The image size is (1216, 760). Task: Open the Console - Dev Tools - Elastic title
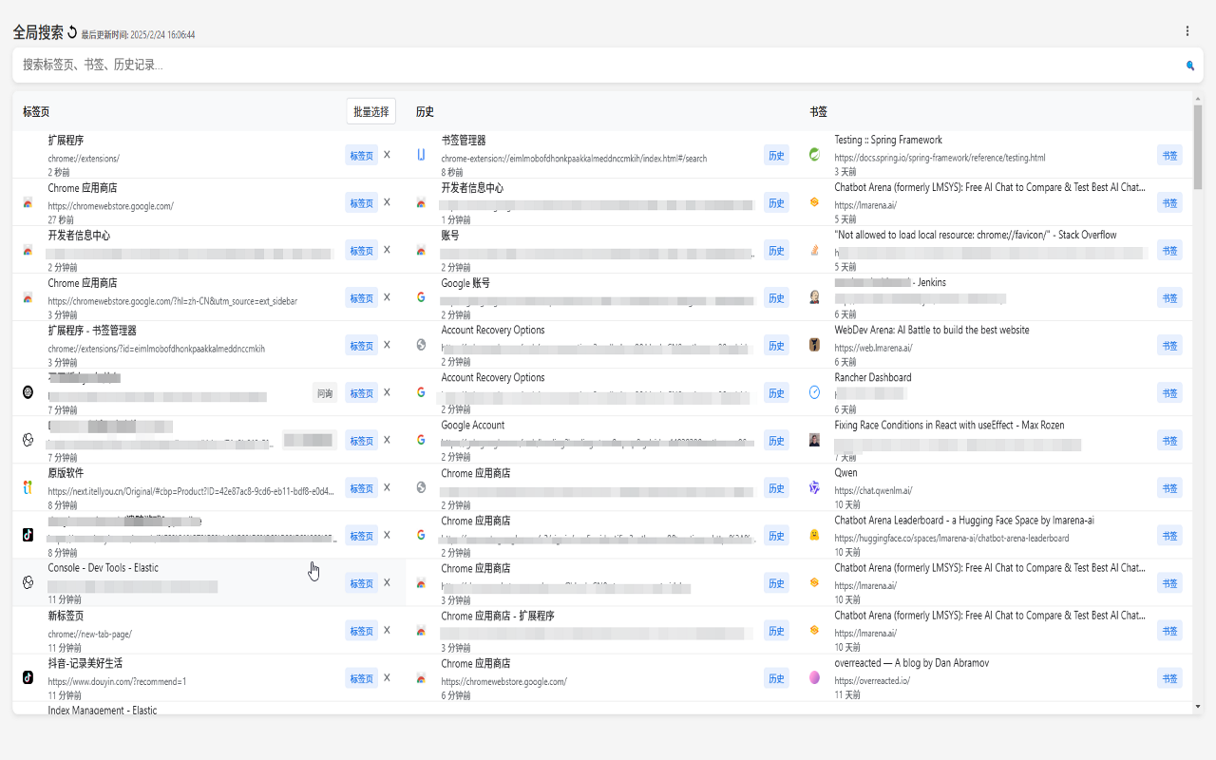(104, 568)
